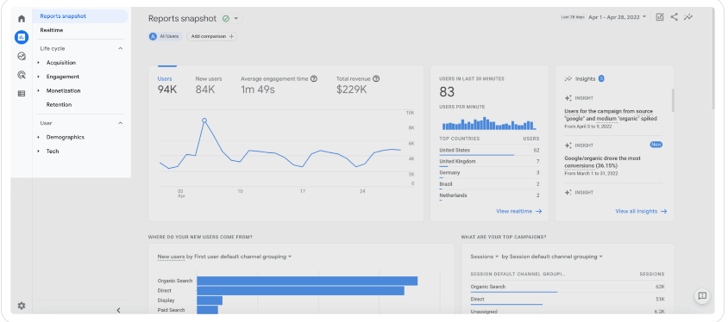Open the Configure table icon
The image size is (728, 322).
tap(22, 94)
